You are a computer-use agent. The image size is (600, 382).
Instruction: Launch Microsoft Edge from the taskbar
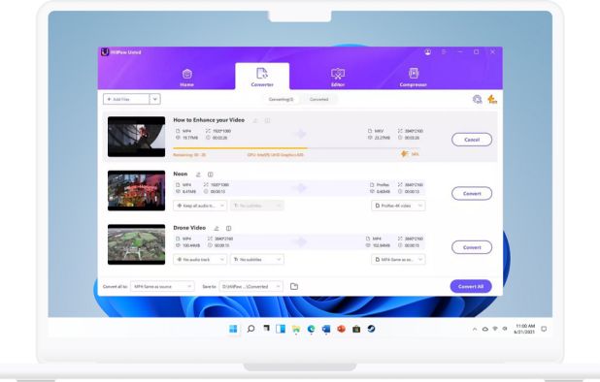click(x=311, y=329)
